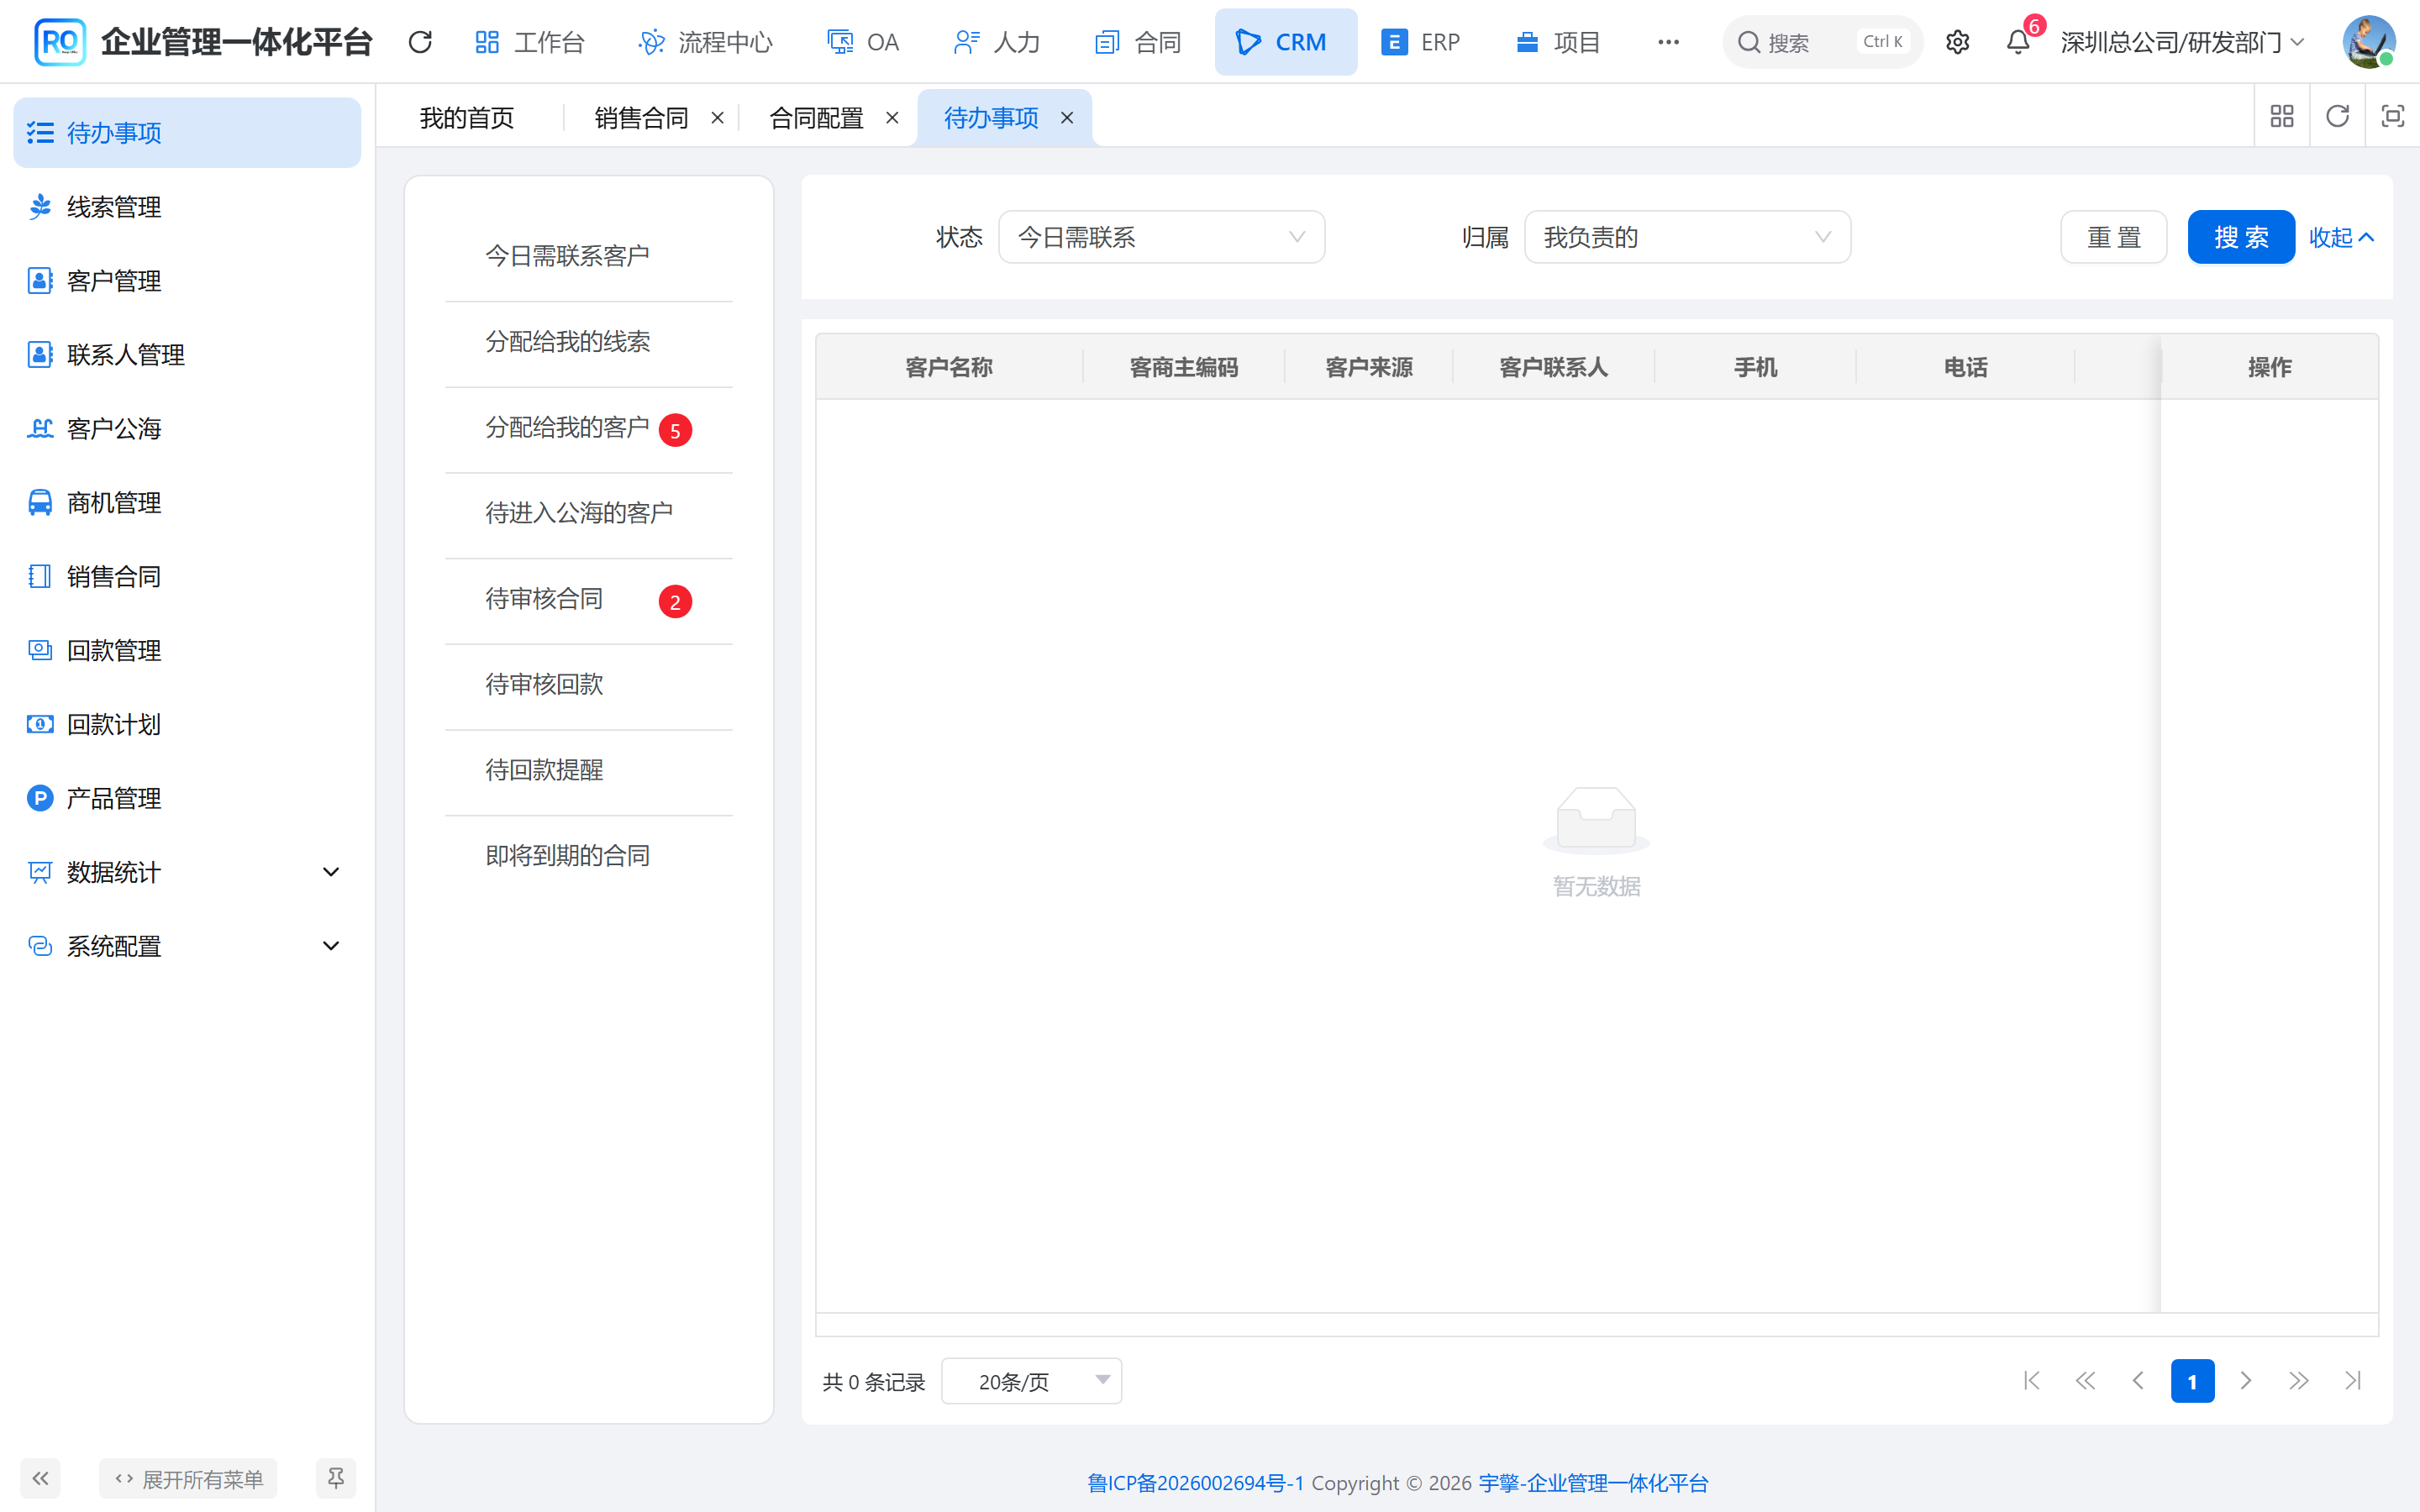Switch to the CRM module
2420x1512 pixels.
tap(1285, 42)
